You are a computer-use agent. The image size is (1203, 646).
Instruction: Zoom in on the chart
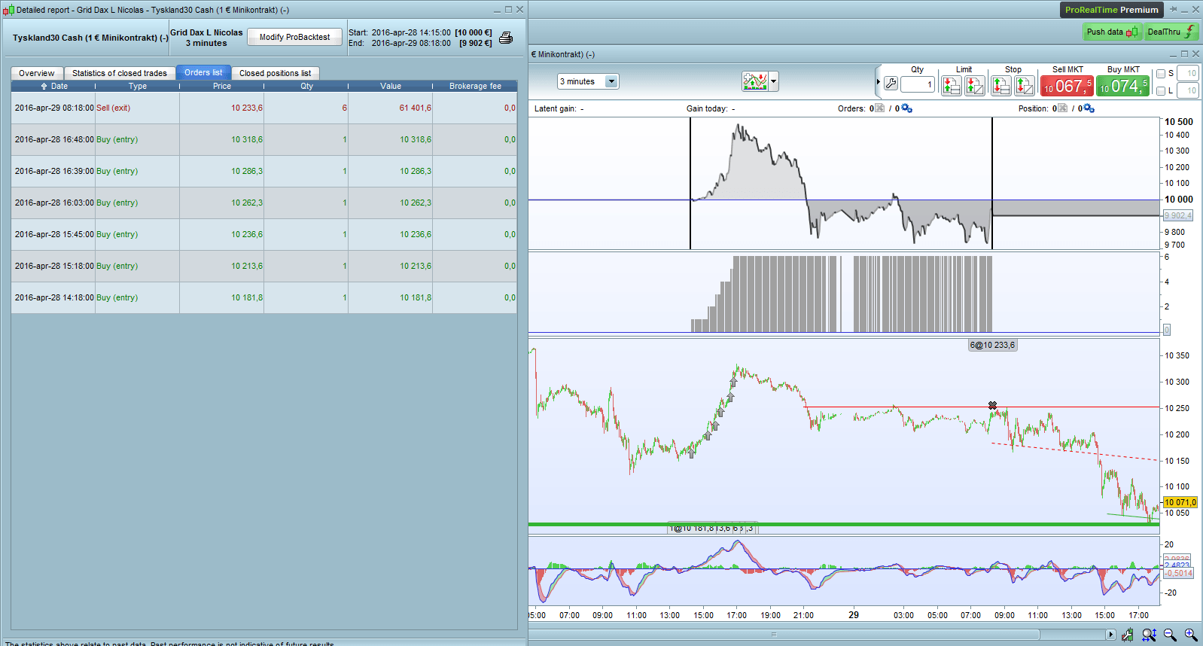(1190, 635)
